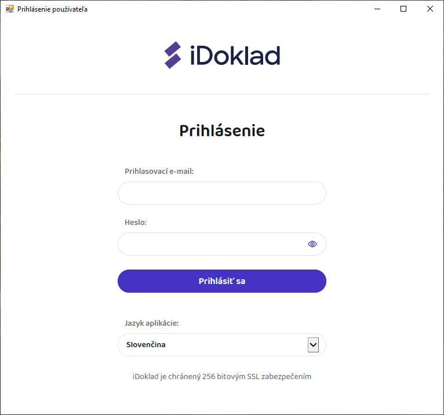Viewport: 444px width, 415px height.
Task: Click the Prihlásenie používateľa title text
Action: (x=53, y=9)
